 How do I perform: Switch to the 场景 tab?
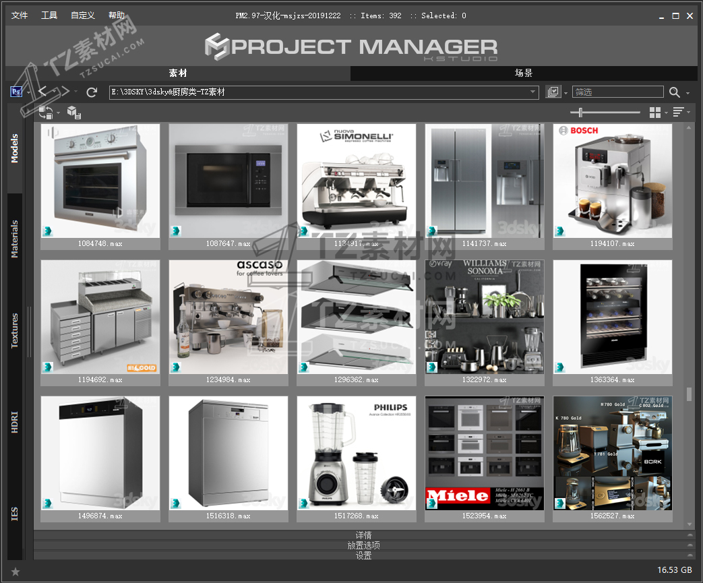click(x=524, y=73)
